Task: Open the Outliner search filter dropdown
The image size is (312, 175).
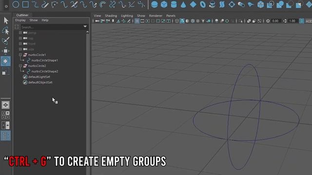Action: (x=85, y=26)
